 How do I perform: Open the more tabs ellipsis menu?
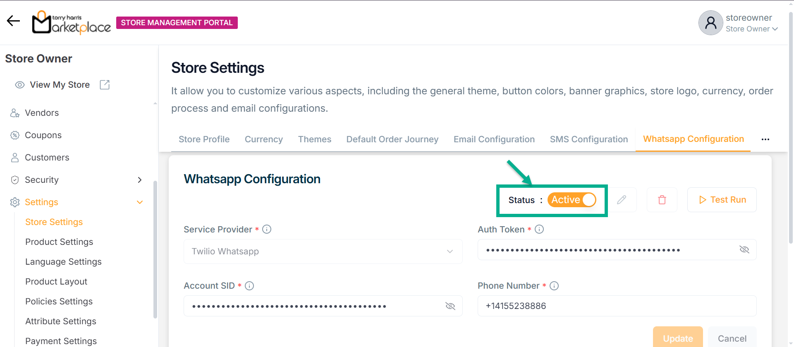[765, 139]
